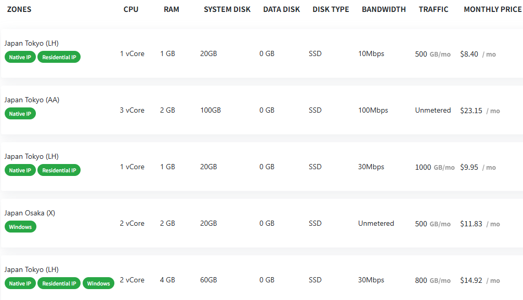Select Residential IP badge on the $9.95 plan

(x=59, y=170)
